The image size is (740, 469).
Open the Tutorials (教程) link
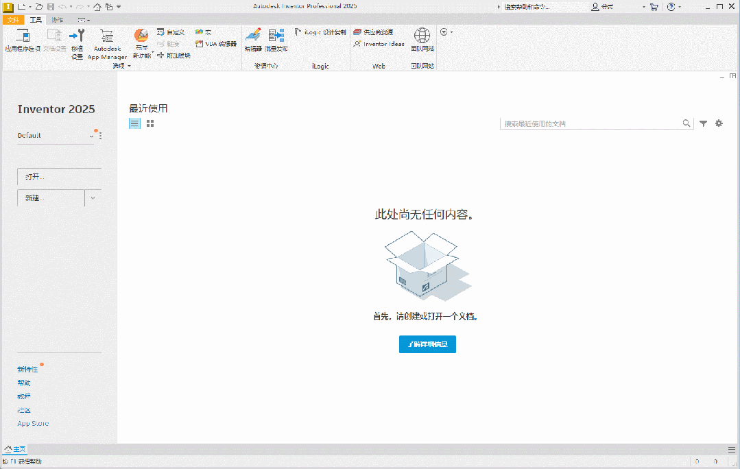[24, 396]
